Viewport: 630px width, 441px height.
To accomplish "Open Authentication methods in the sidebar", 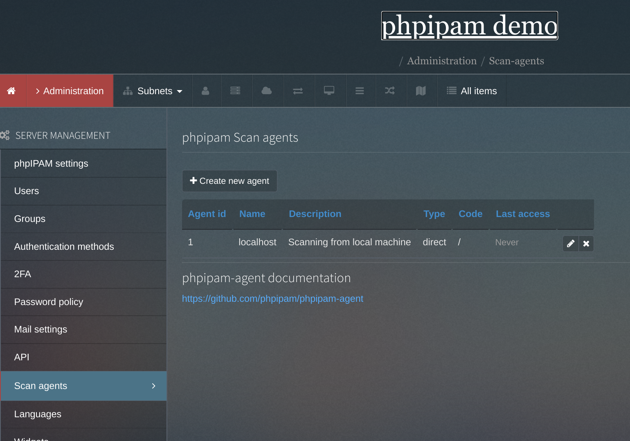I will (x=83, y=247).
